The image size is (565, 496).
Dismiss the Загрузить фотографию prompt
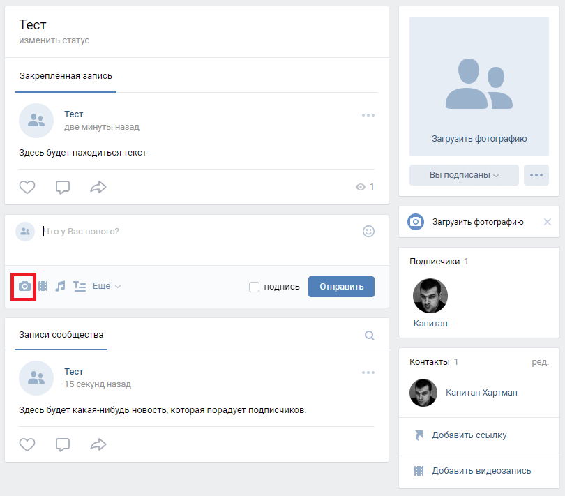[x=547, y=222]
